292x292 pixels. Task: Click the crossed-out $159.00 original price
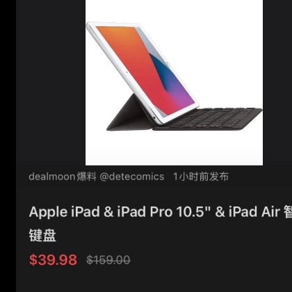point(108,260)
